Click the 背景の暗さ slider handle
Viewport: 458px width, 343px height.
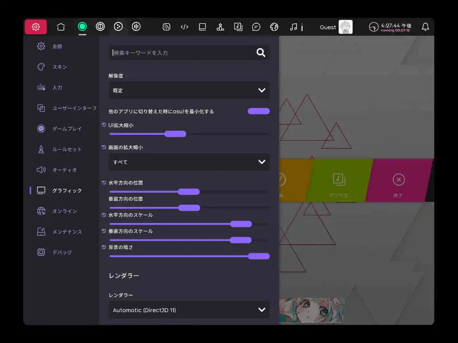point(259,256)
